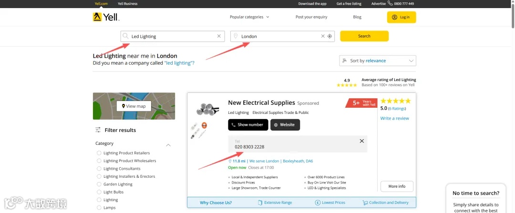Open New Electrical Supplies listing title
The height and width of the screenshot is (213, 515).
[x=261, y=103]
